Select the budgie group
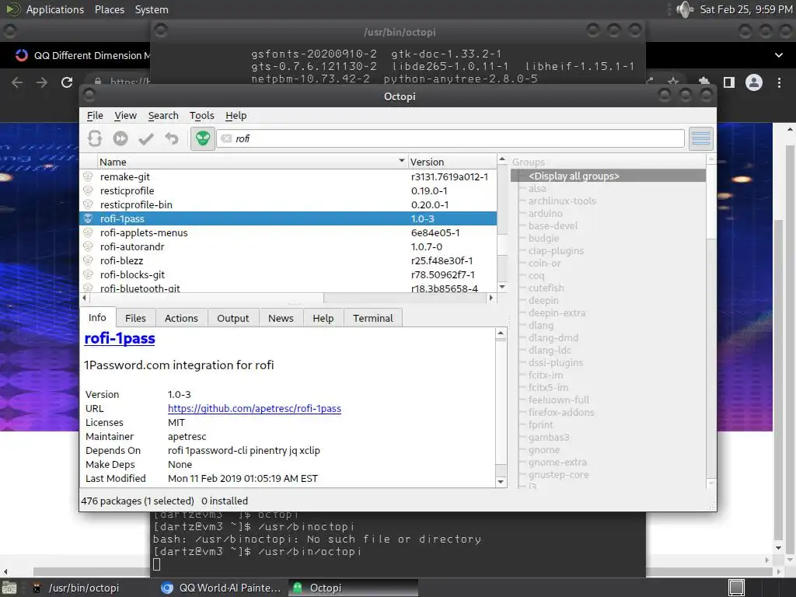Screen dimensions: 796x597 point(543,239)
